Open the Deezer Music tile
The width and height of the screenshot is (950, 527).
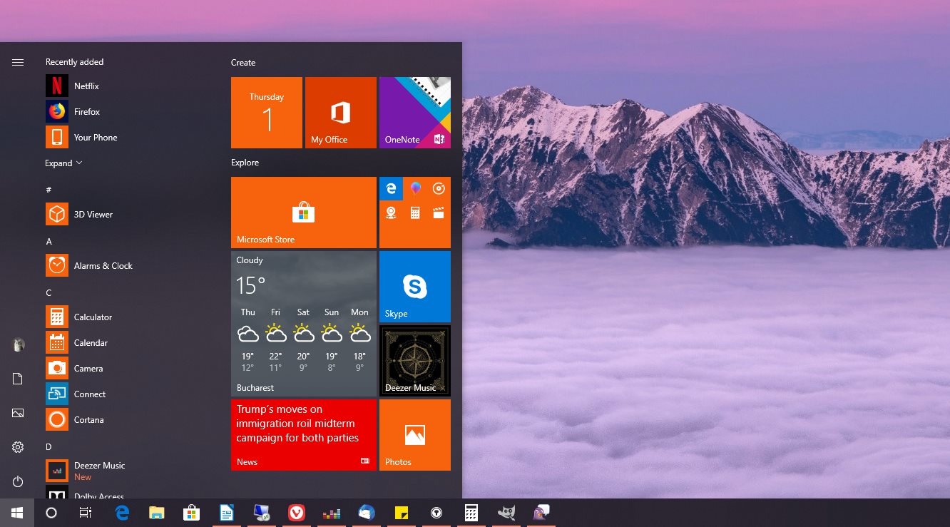(x=415, y=361)
